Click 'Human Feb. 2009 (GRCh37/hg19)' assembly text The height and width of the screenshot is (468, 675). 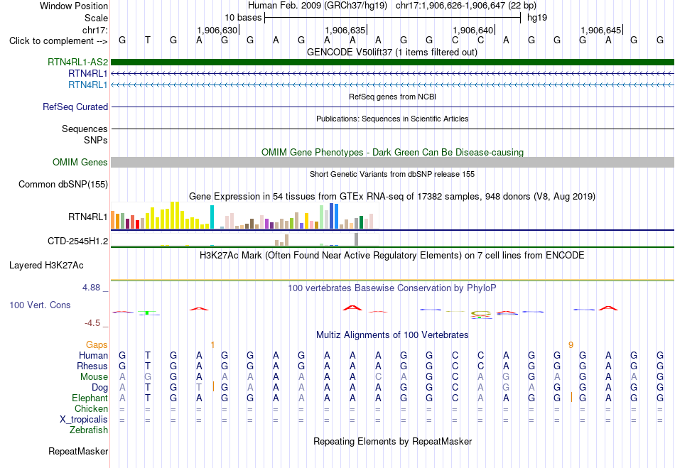click(x=318, y=6)
